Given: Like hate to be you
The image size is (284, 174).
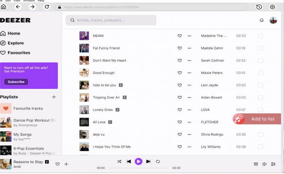Looking at the screenshot, I should pyautogui.click(x=180, y=85).
